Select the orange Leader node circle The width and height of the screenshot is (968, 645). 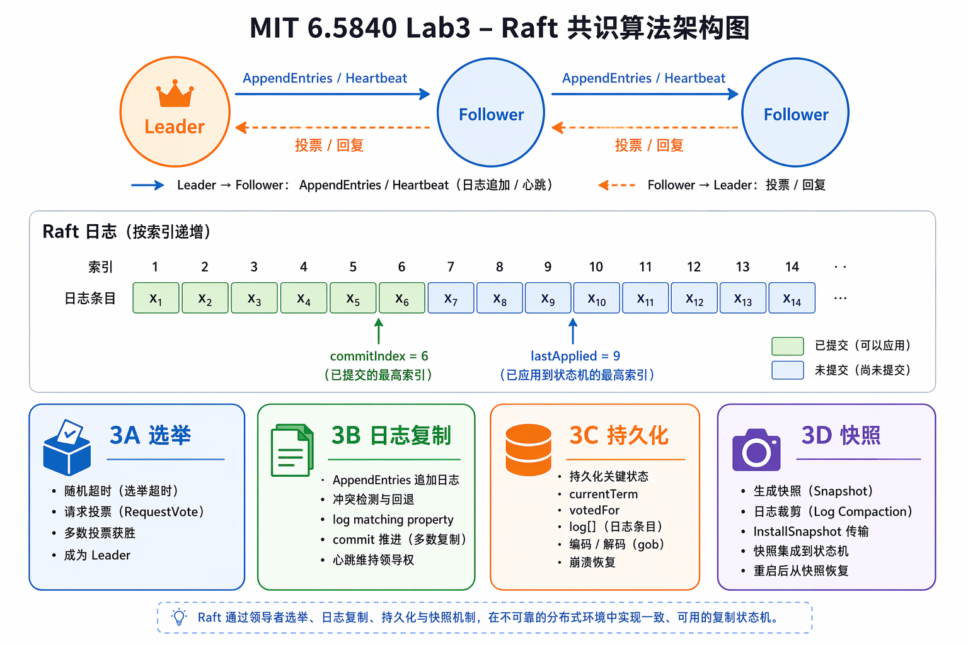tap(175, 112)
